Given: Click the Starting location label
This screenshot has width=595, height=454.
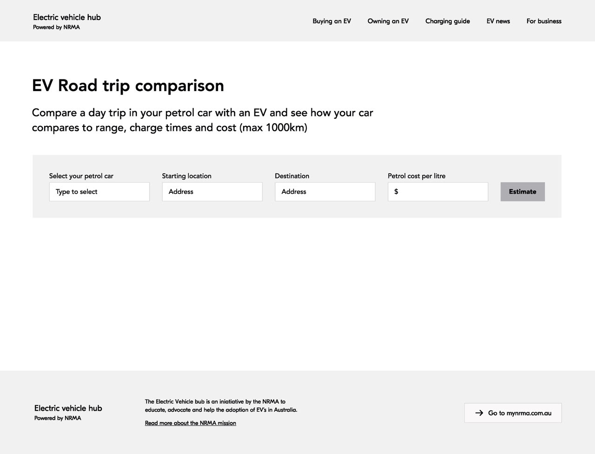Looking at the screenshot, I should pyautogui.click(x=186, y=176).
